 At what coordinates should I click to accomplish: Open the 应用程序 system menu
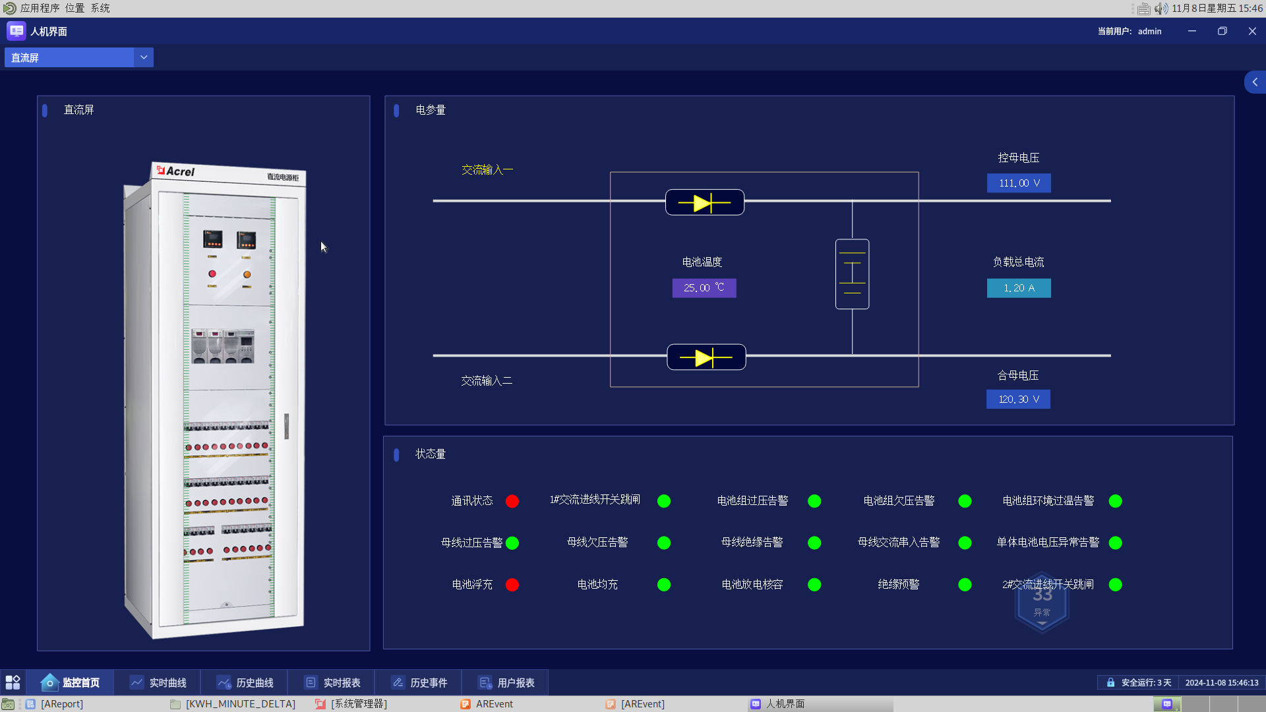point(39,8)
